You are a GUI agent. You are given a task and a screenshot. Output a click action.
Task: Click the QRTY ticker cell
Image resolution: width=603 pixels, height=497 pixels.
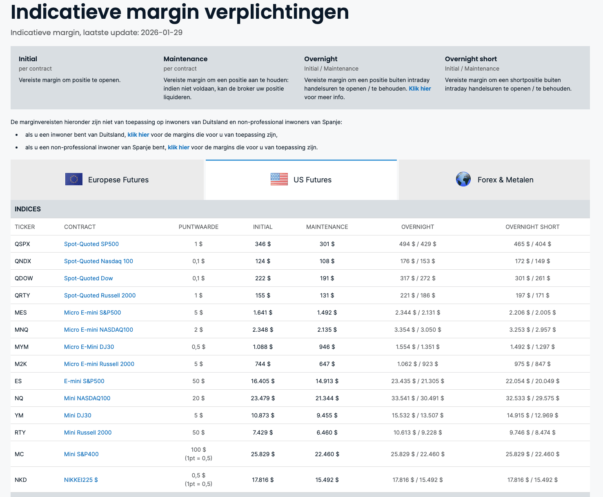click(22, 295)
